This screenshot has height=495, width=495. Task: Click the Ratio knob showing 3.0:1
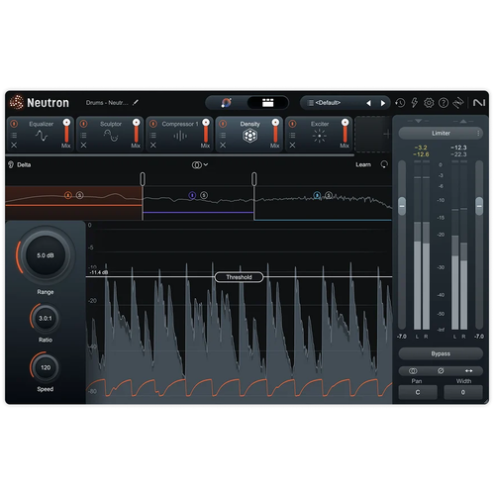pyautogui.click(x=46, y=318)
